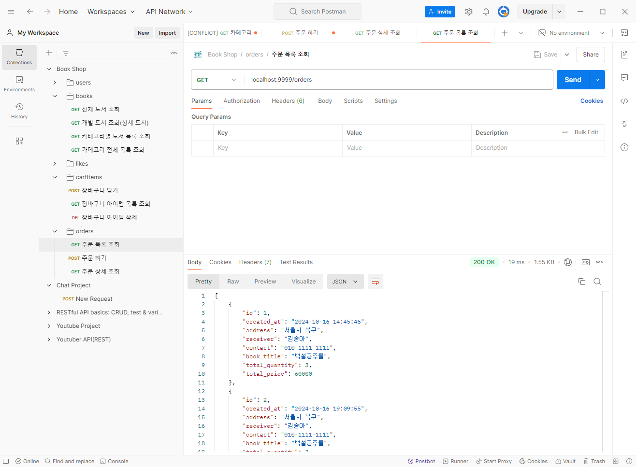Open the tabs list chevron

click(x=521, y=33)
